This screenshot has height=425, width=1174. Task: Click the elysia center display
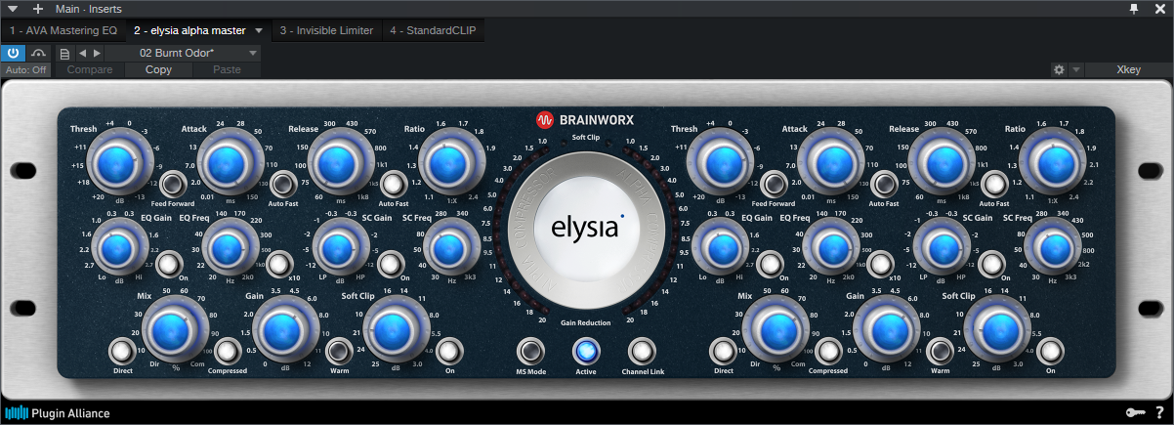pyautogui.click(x=585, y=231)
